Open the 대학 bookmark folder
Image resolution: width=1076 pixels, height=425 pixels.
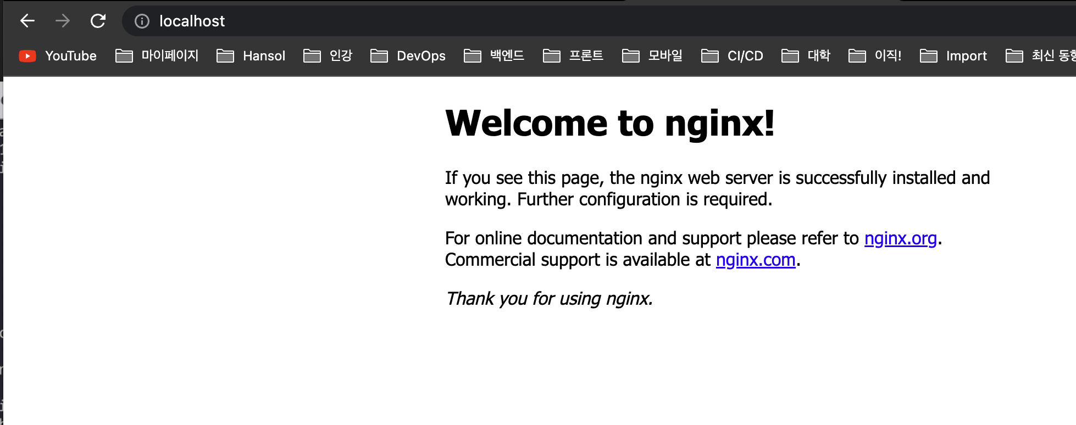pos(806,55)
